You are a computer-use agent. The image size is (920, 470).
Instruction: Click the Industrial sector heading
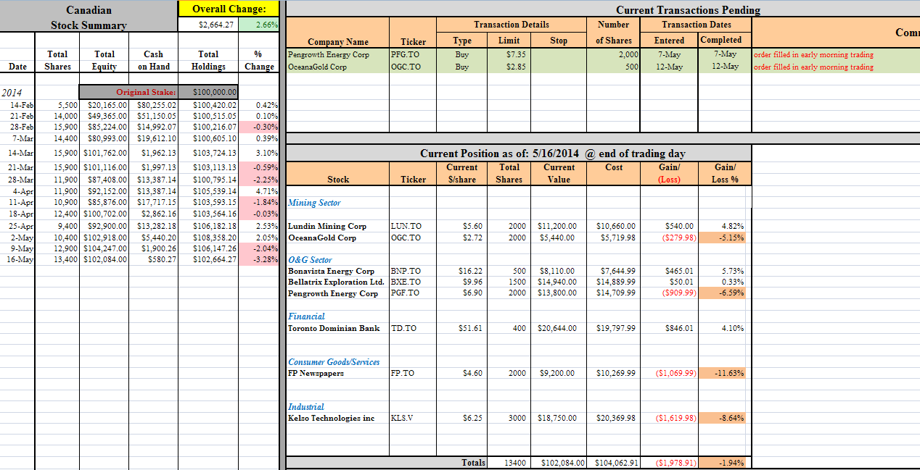(x=306, y=407)
